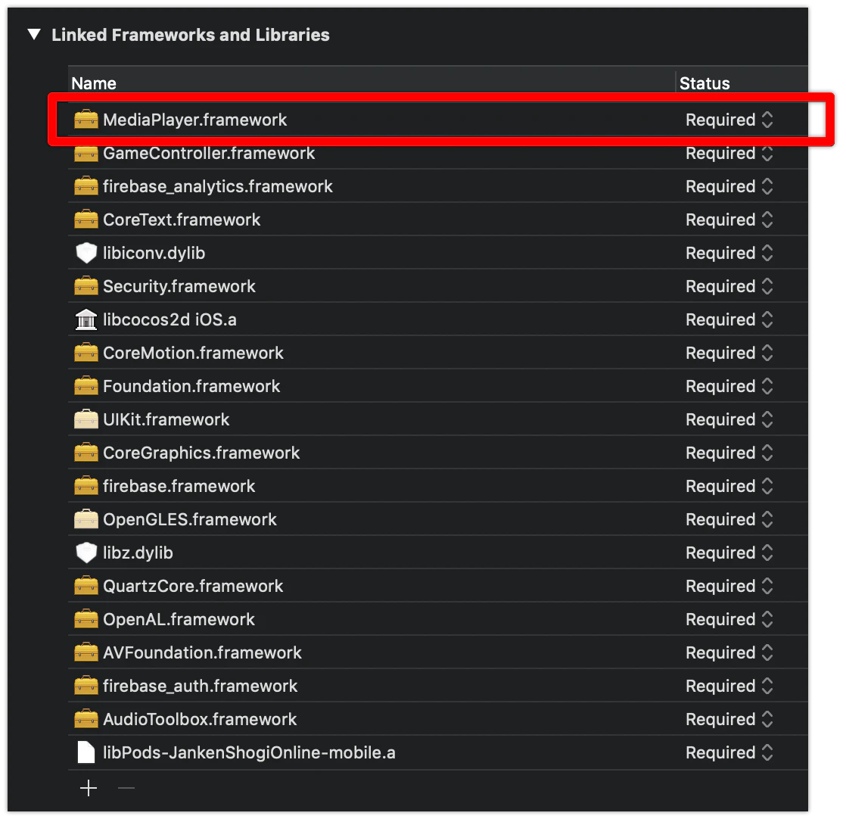Collapse the Linked Frameworks and Libraries section
The image size is (846, 819).
coord(34,35)
